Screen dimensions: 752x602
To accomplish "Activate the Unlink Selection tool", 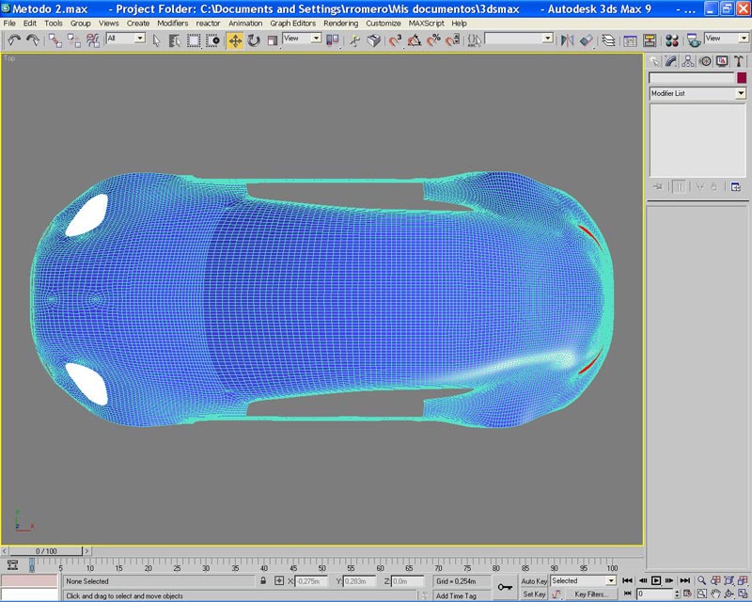I will [74, 40].
